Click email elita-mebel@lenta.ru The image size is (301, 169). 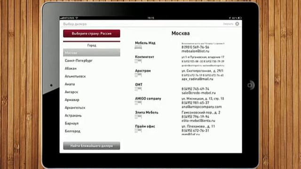(198, 121)
